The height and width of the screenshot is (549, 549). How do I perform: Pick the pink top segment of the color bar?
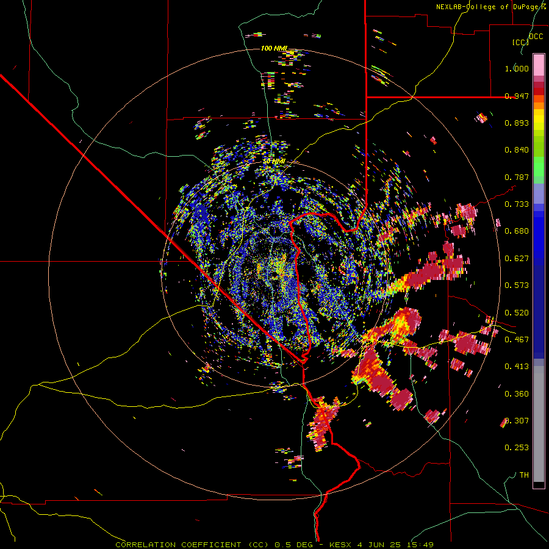click(x=539, y=65)
